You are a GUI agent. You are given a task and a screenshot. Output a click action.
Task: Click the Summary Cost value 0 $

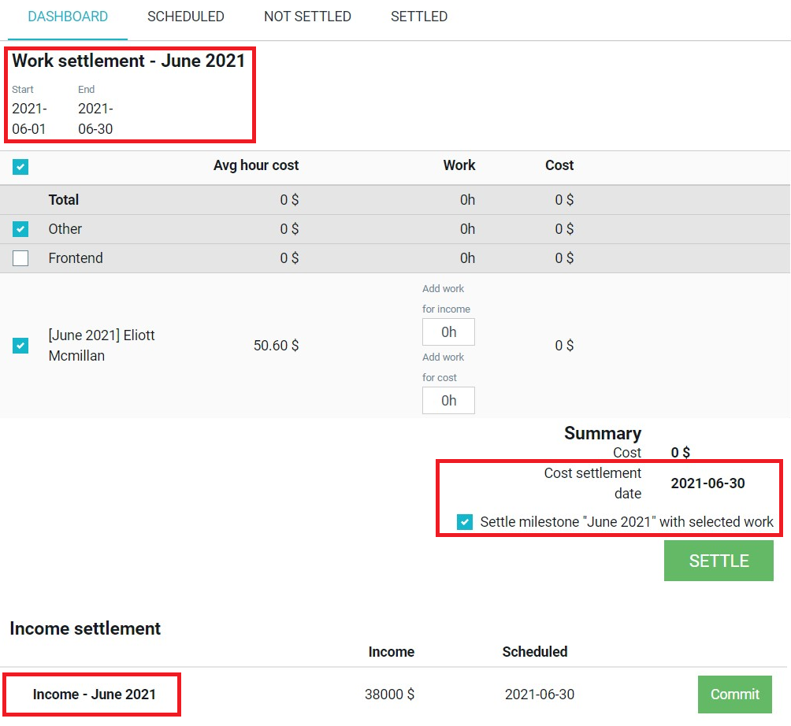680,452
